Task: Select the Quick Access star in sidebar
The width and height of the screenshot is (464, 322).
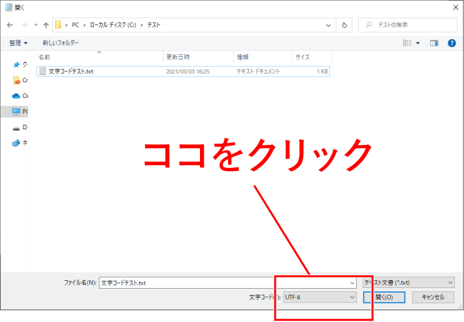Action: [x=16, y=65]
